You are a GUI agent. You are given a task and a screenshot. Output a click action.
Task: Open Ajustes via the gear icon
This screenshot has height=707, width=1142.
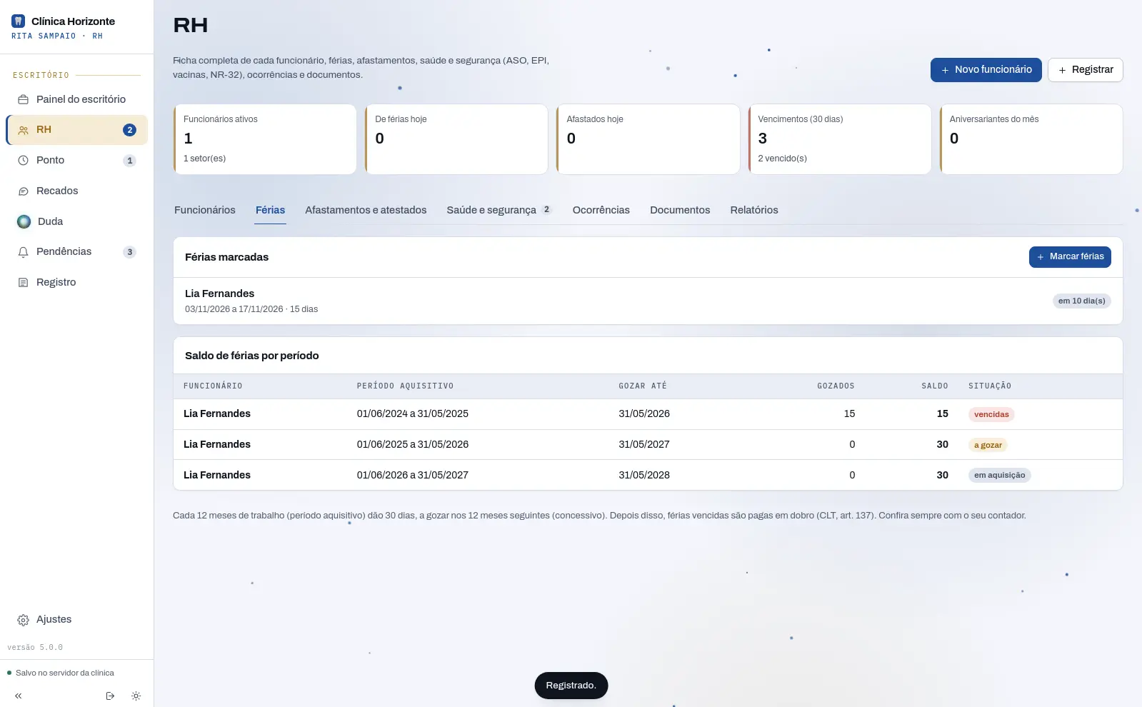coord(23,620)
